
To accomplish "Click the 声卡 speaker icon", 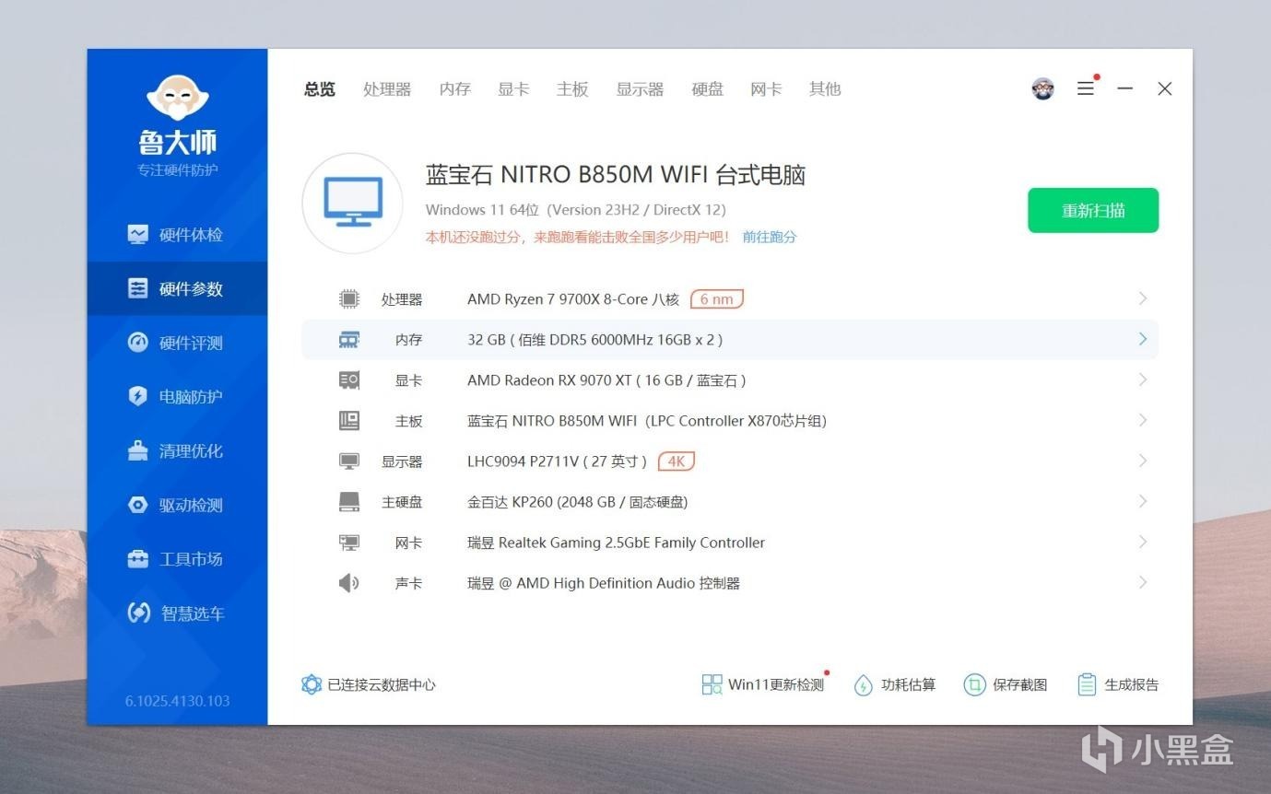I will [348, 582].
